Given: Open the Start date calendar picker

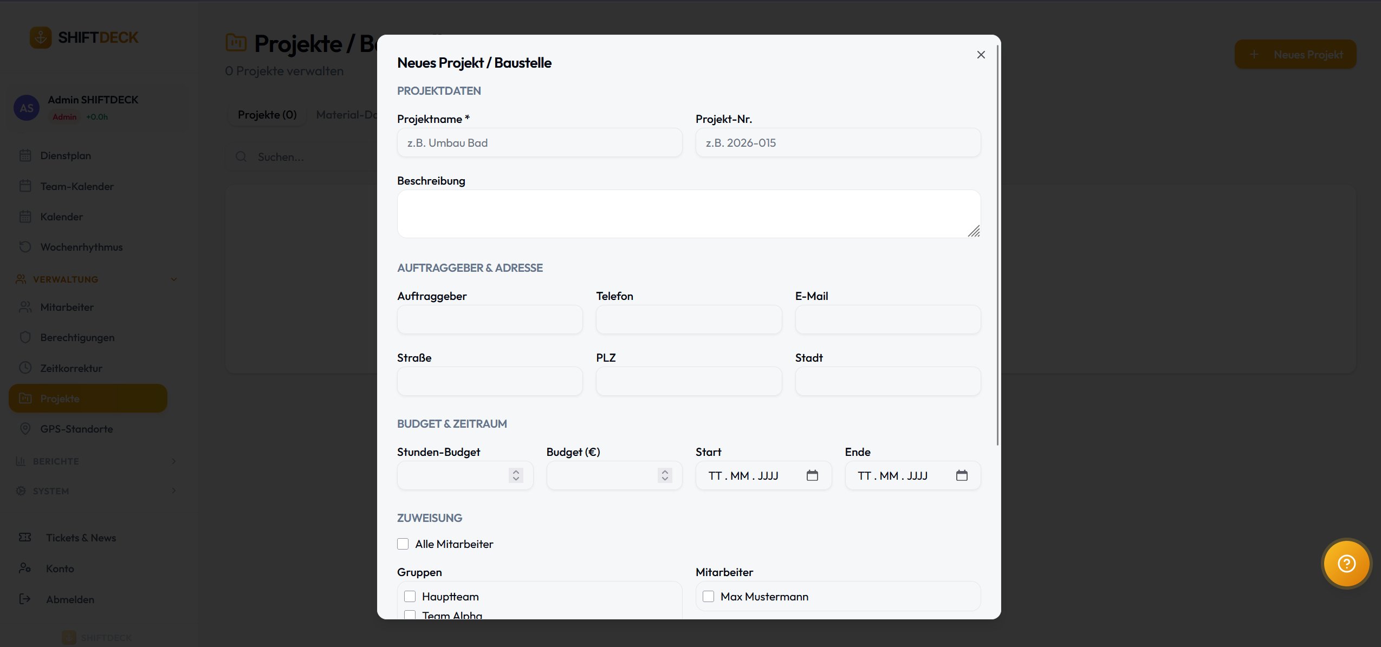Looking at the screenshot, I should [812, 475].
